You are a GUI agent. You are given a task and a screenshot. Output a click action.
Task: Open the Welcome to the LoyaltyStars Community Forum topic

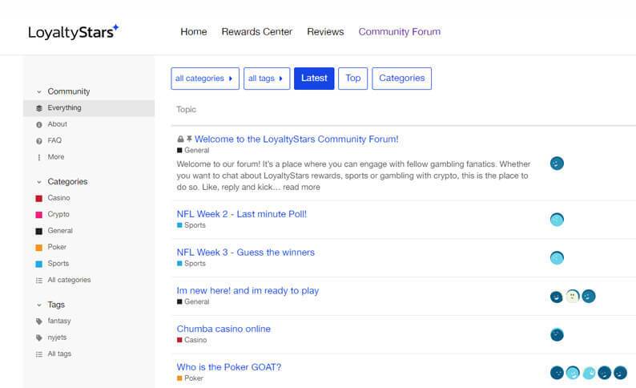pyautogui.click(x=296, y=139)
